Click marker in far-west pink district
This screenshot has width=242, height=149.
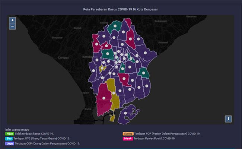pos(96,44)
